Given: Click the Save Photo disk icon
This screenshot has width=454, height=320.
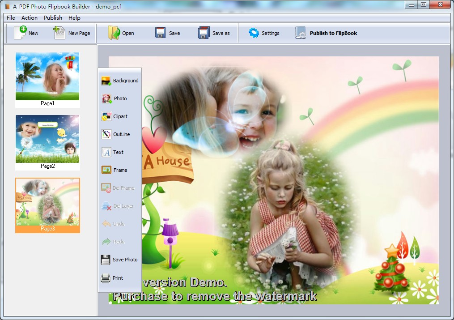Looking at the screenshot, I should (x=106, y=260).
